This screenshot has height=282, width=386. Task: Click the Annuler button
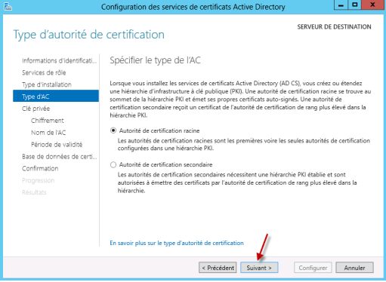click(x=354, y=268)
